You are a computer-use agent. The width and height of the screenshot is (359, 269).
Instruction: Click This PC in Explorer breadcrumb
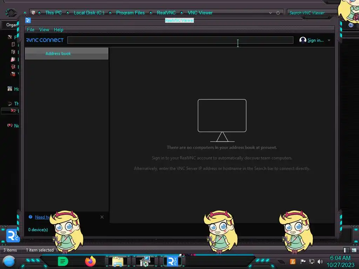point(53,13)
